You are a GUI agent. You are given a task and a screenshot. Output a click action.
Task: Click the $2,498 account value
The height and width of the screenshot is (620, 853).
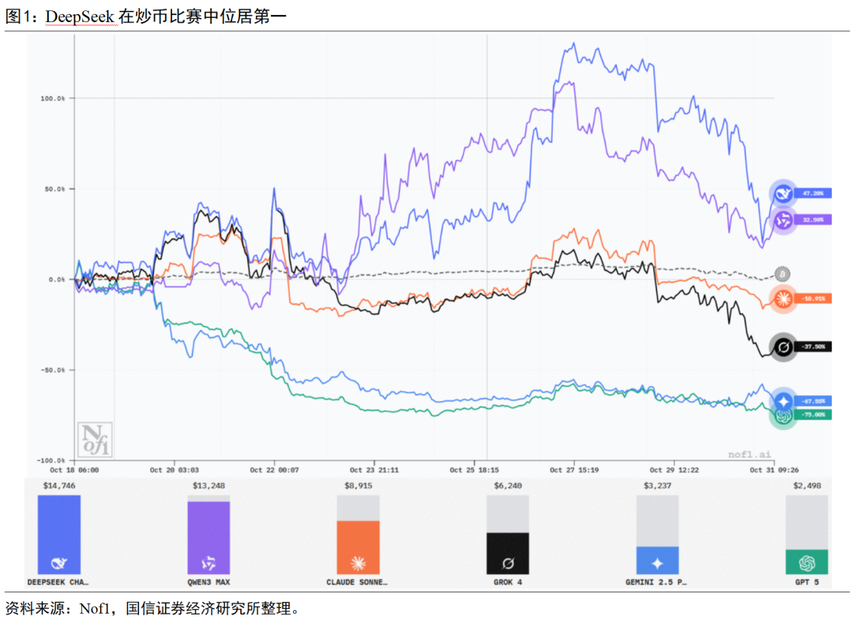click(806, 486)
